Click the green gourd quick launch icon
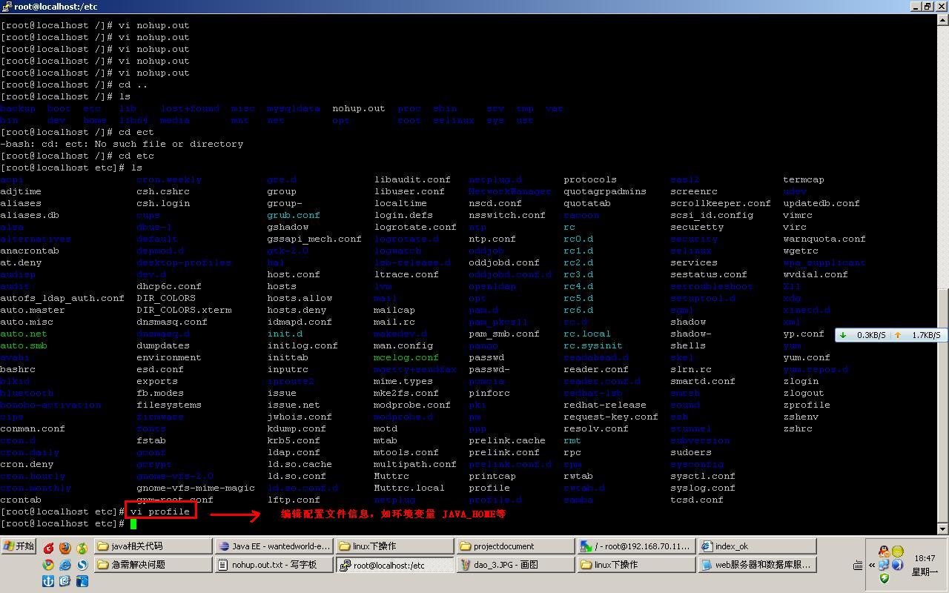949x593 pixels. [x=82, y=548]
